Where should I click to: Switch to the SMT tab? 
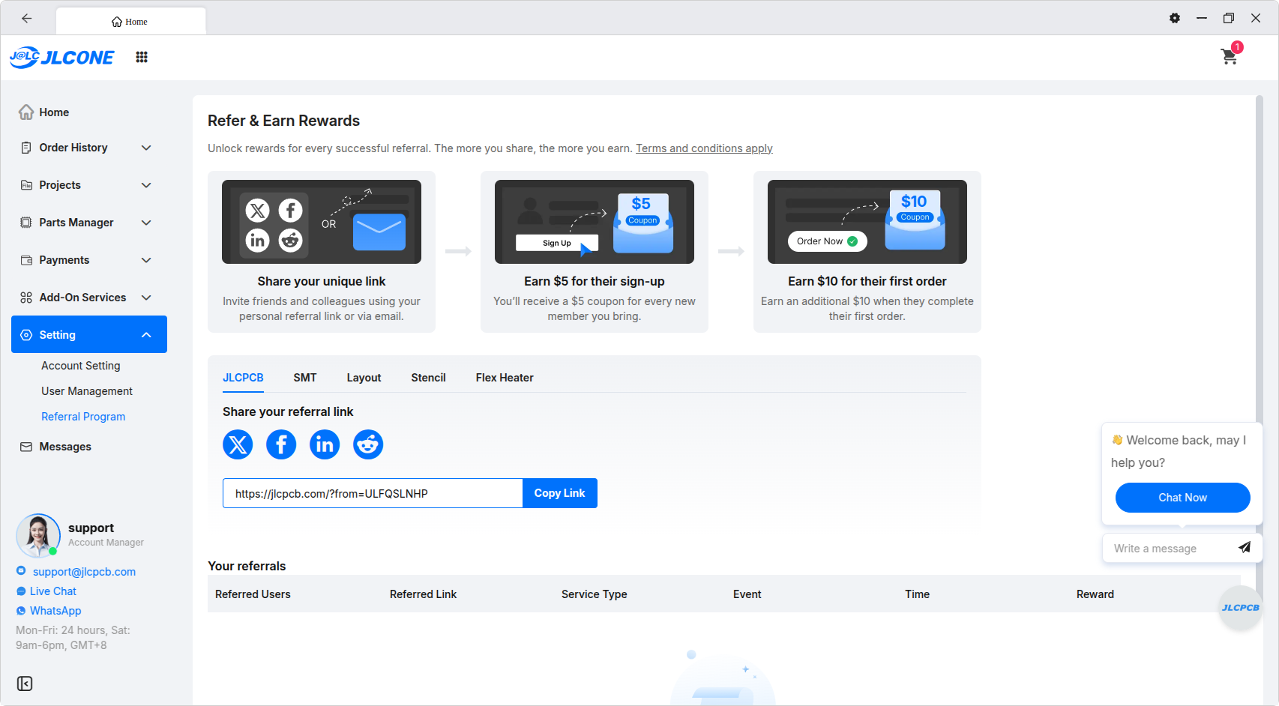(305, 378)
